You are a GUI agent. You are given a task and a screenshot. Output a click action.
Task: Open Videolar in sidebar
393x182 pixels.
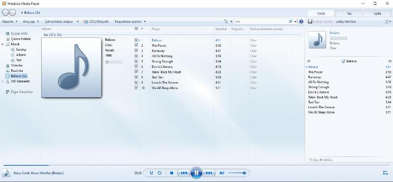coord(14,65)
